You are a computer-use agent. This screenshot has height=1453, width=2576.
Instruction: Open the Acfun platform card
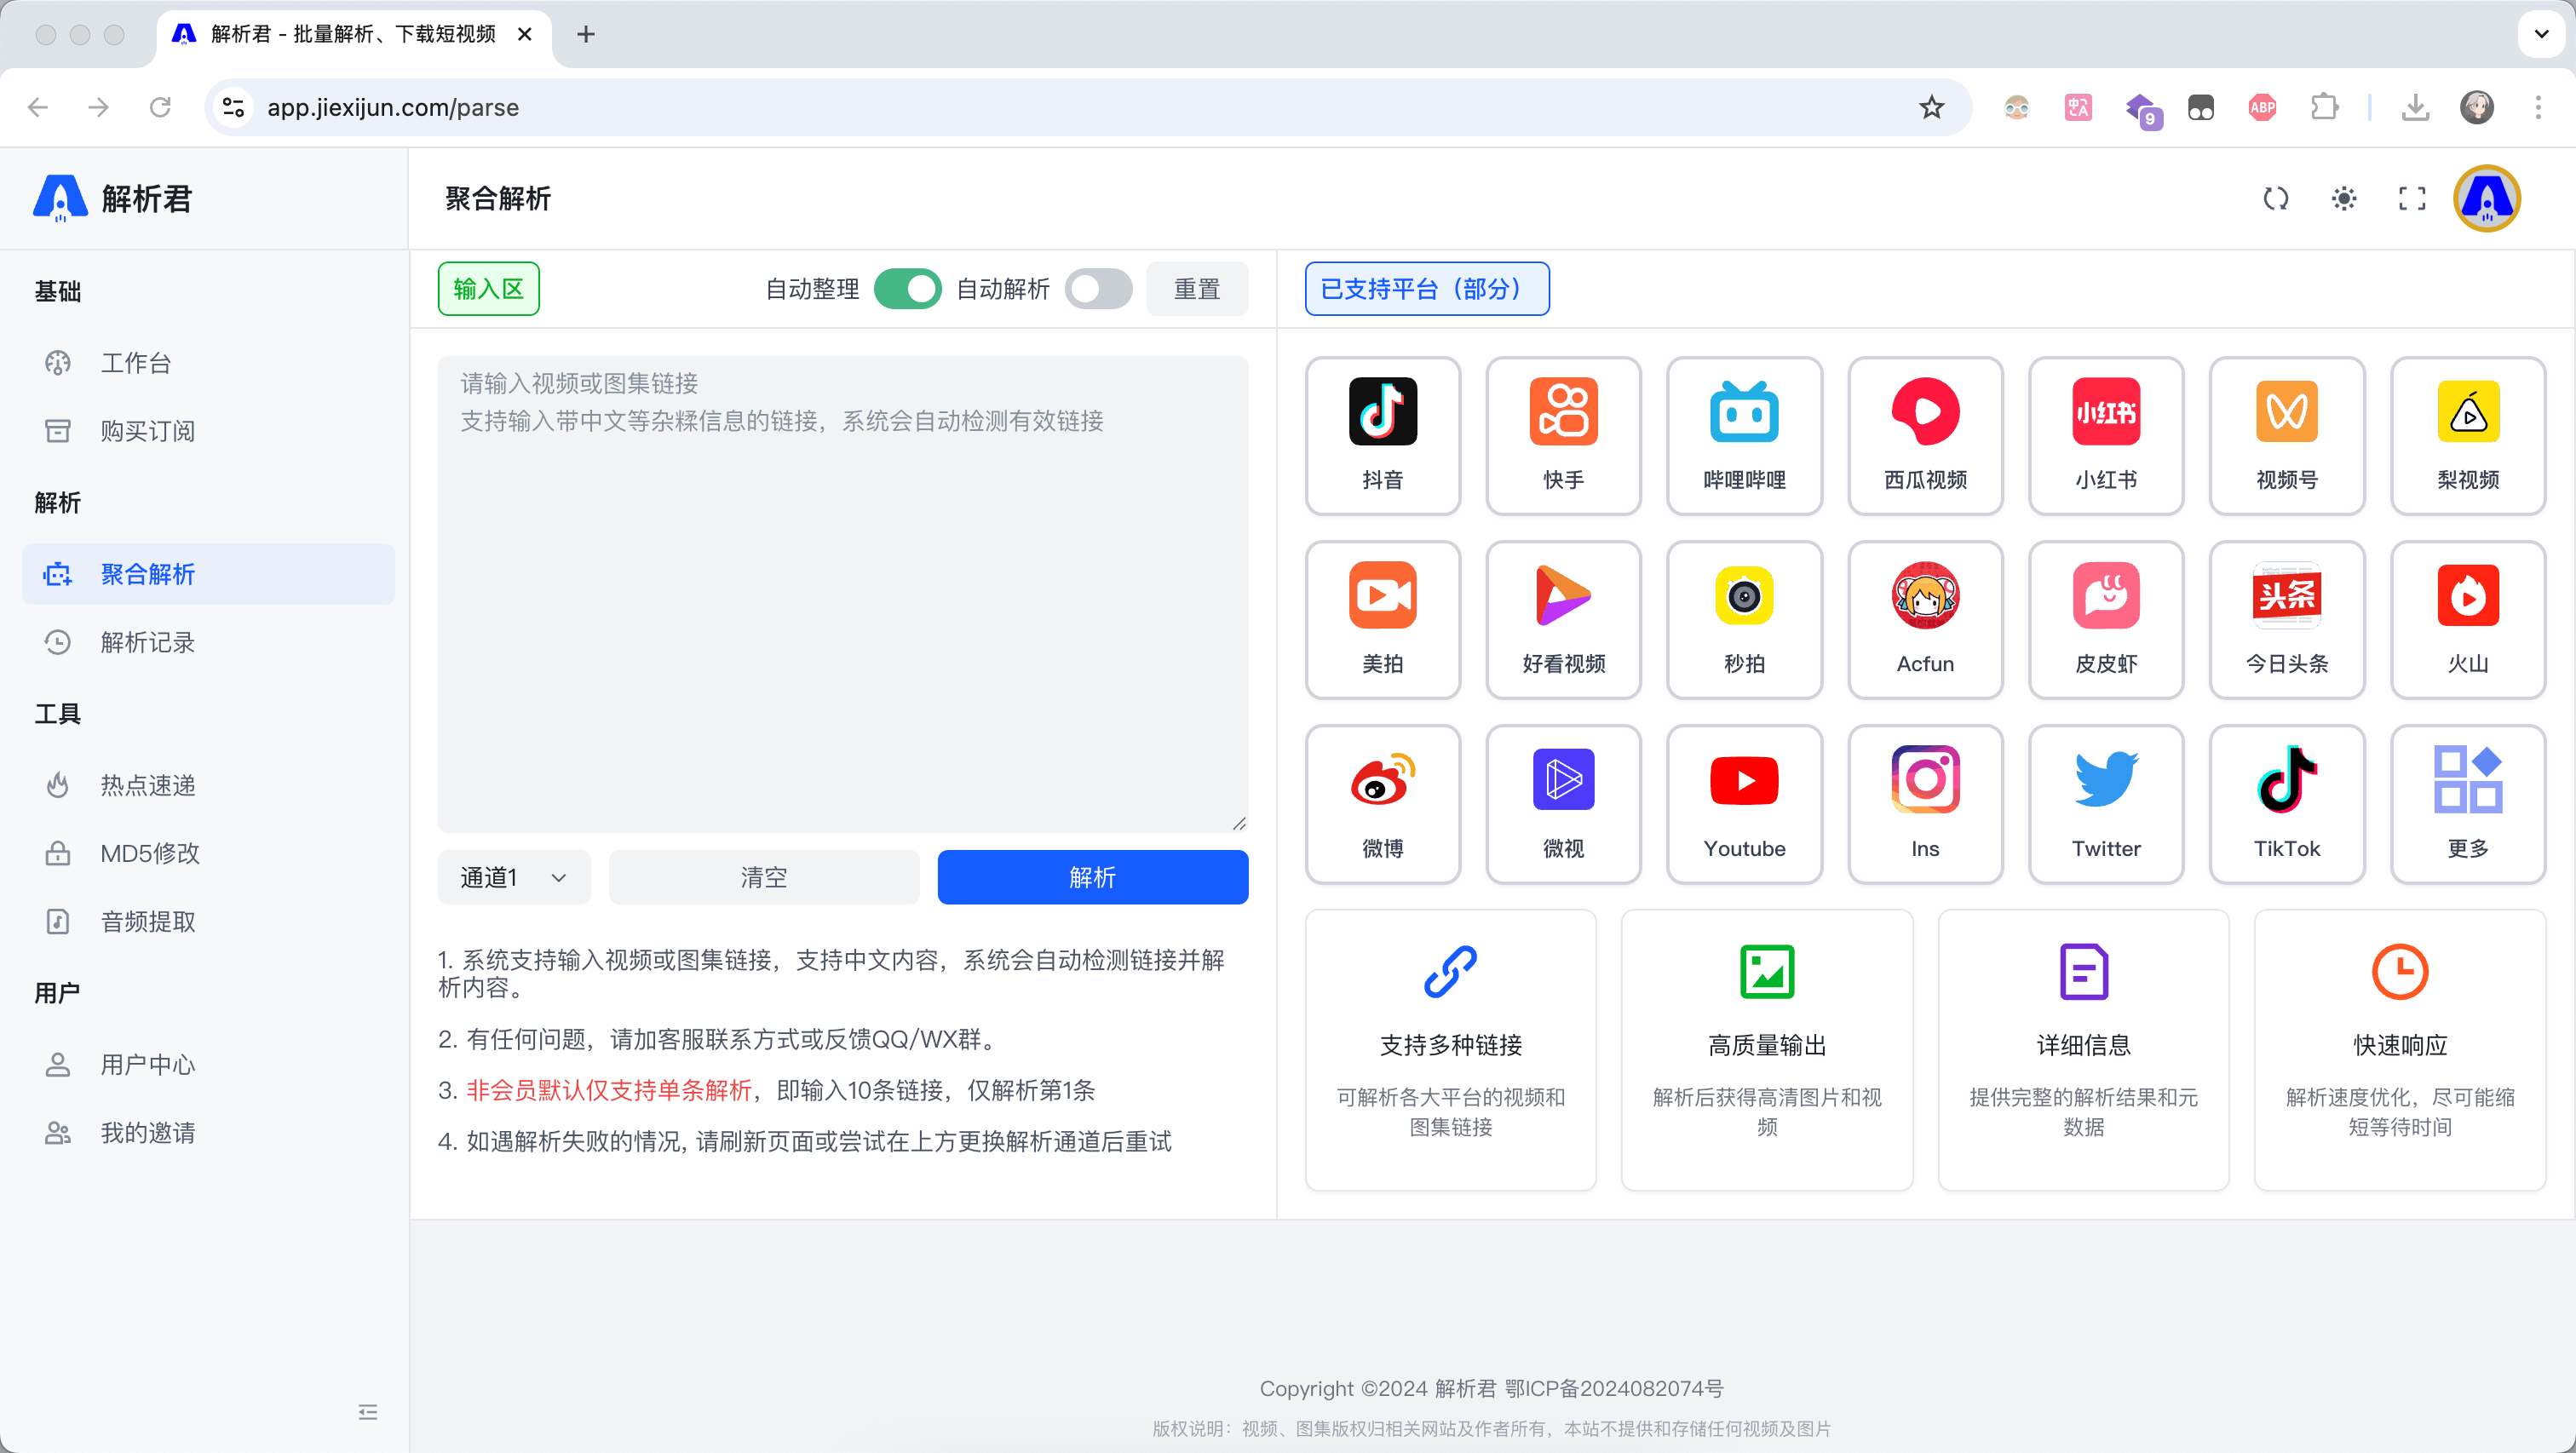(x=1925, y=620)
